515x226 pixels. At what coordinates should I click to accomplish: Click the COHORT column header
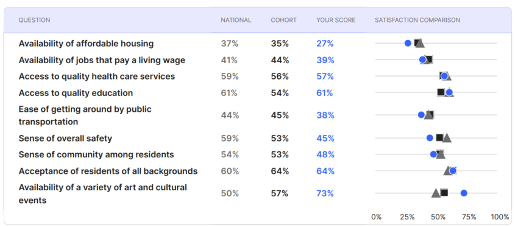pos(284,20)
